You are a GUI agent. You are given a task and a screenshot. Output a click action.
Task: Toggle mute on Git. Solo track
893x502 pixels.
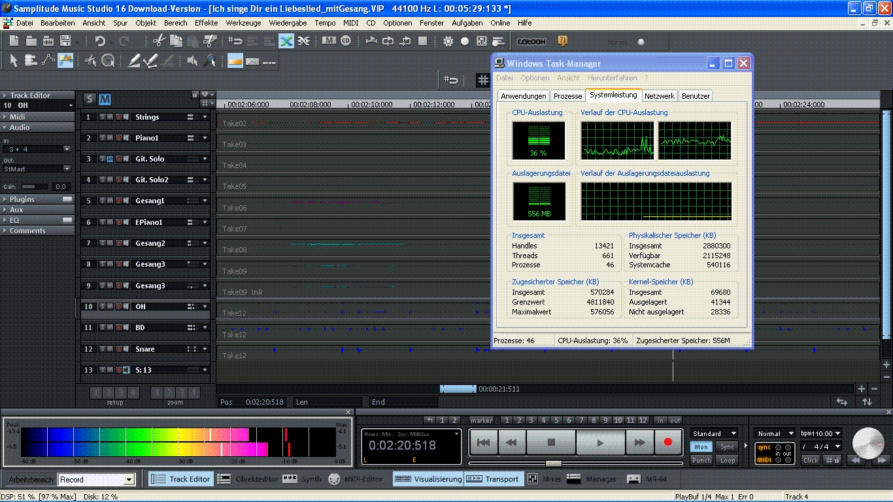(110, 159)
